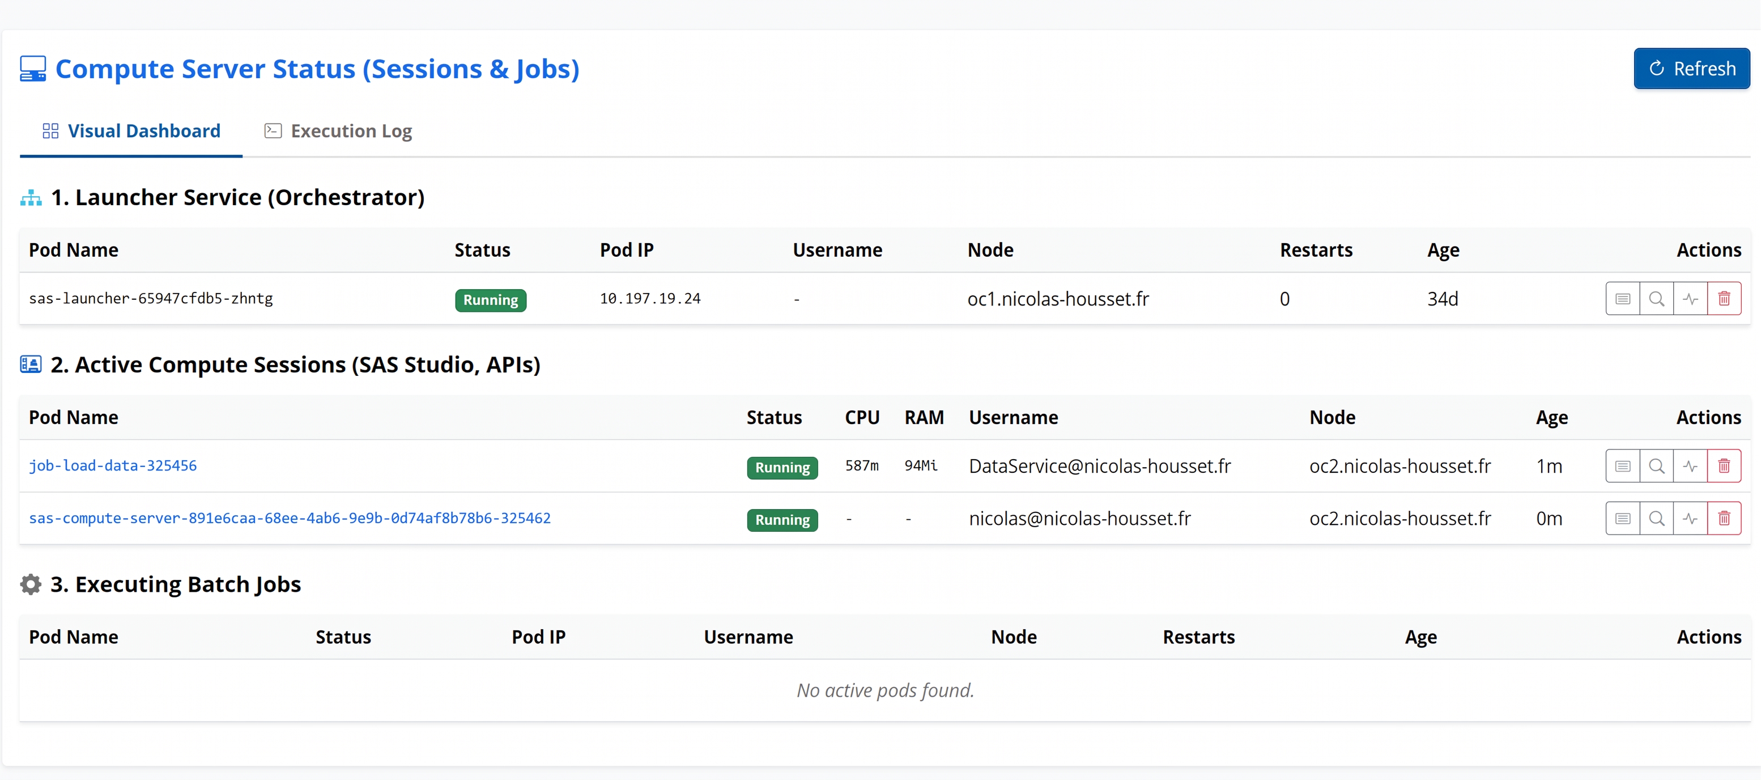This screenshot has height=780, width=1761.
Task: Click the pod IP 10.197.19.24
Action: coord(650,298)
